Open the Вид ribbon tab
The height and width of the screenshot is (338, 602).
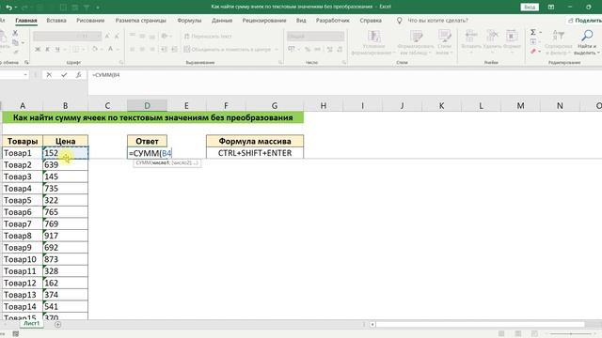pos(301,21)
